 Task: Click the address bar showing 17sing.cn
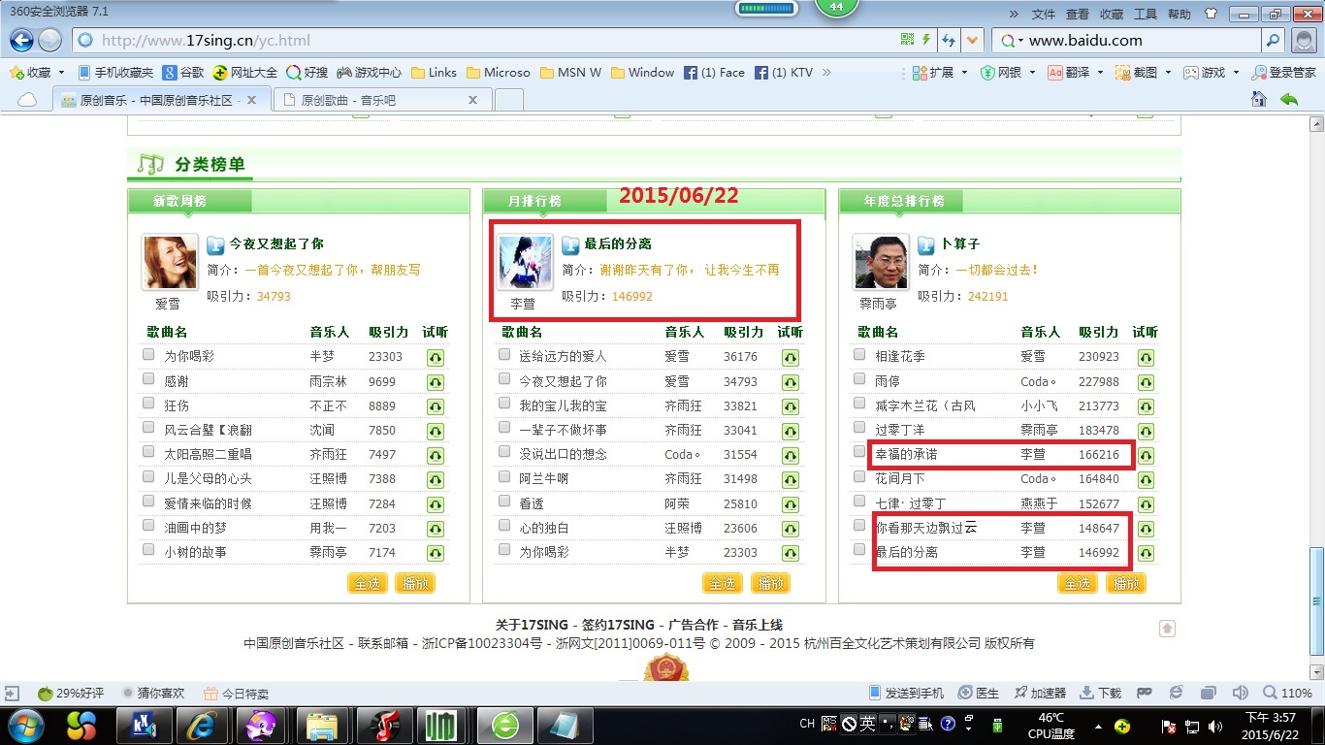coord(485,41)
